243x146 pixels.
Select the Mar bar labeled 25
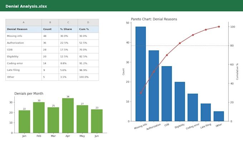coord(53,120)
